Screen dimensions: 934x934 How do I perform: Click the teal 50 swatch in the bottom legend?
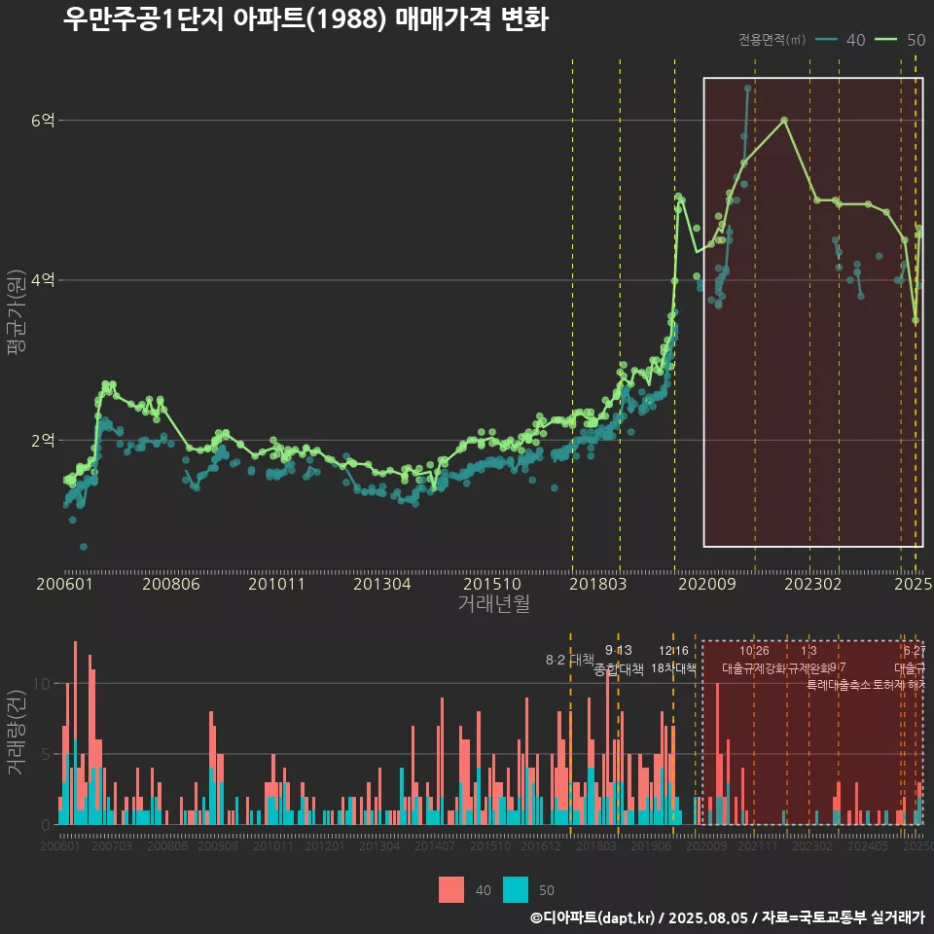(516, 890)
